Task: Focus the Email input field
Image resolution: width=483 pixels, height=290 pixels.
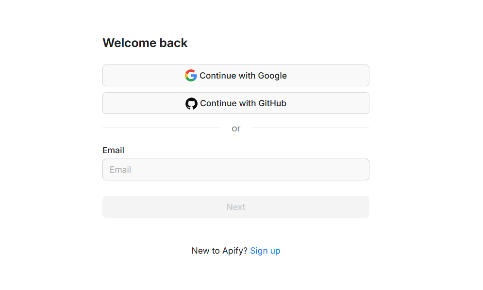Action: click(x=236, y=170)
